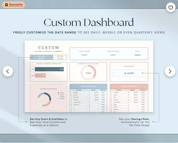Click the 'CUSTOM' title in the dashboard preview
Viewport: 178px width, 143px height.
pos(49,47)
